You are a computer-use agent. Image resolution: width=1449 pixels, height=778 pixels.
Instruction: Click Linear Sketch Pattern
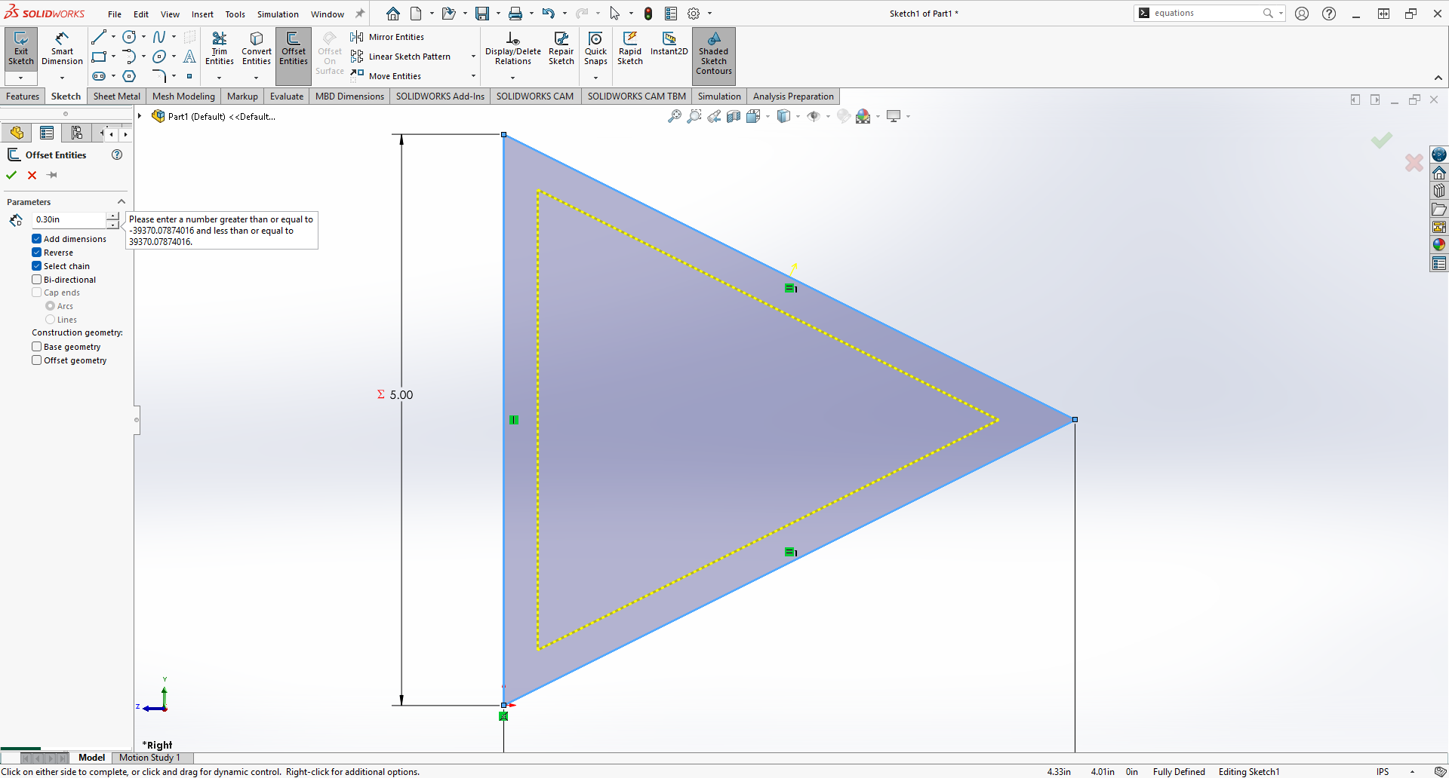click(401, 57)
